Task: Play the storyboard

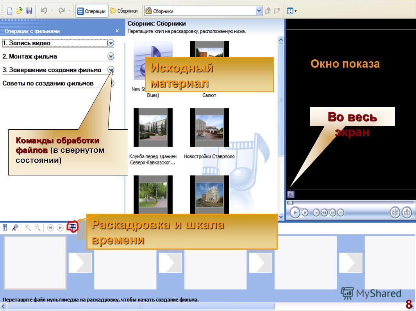Action: pyautogui.click(x=60, y=228)
